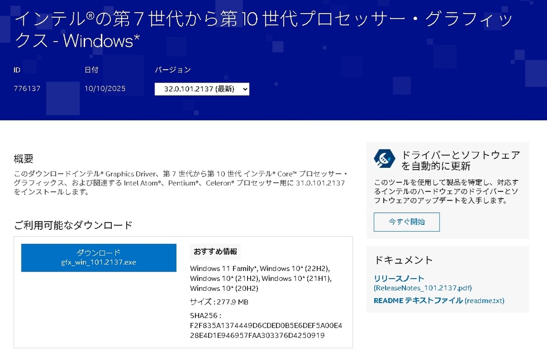
Task: Click the 今すぐ開始 button
Action: click(407, 222)
